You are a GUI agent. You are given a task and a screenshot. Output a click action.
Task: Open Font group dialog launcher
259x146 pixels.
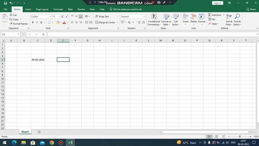coord(68,28)
